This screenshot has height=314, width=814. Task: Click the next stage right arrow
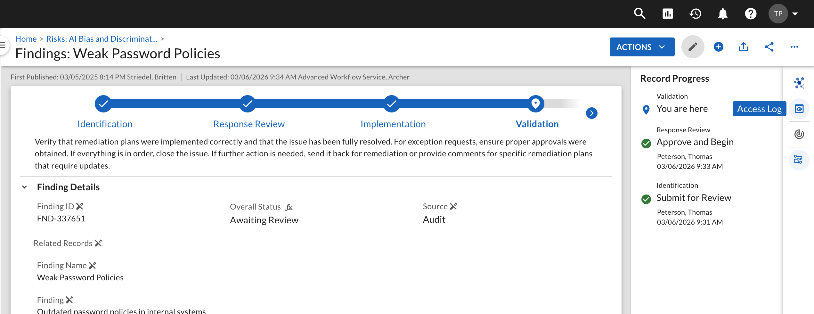tap(592, 113)
